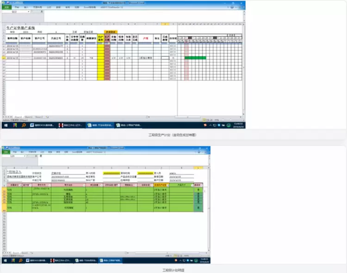
Task: Click colorful pinned app icon on upper taskbar
Action: [x=15, y=125]
